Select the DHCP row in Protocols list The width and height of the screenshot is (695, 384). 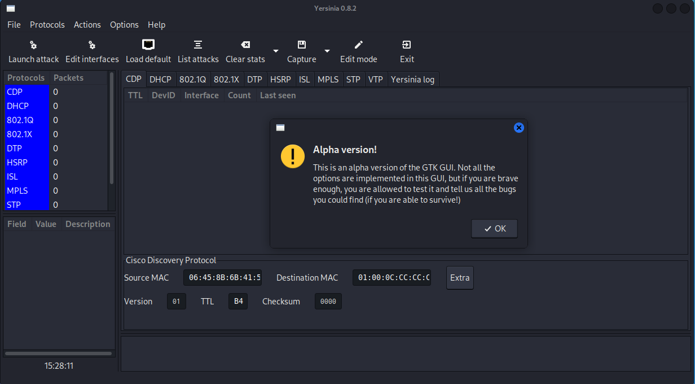55,106
